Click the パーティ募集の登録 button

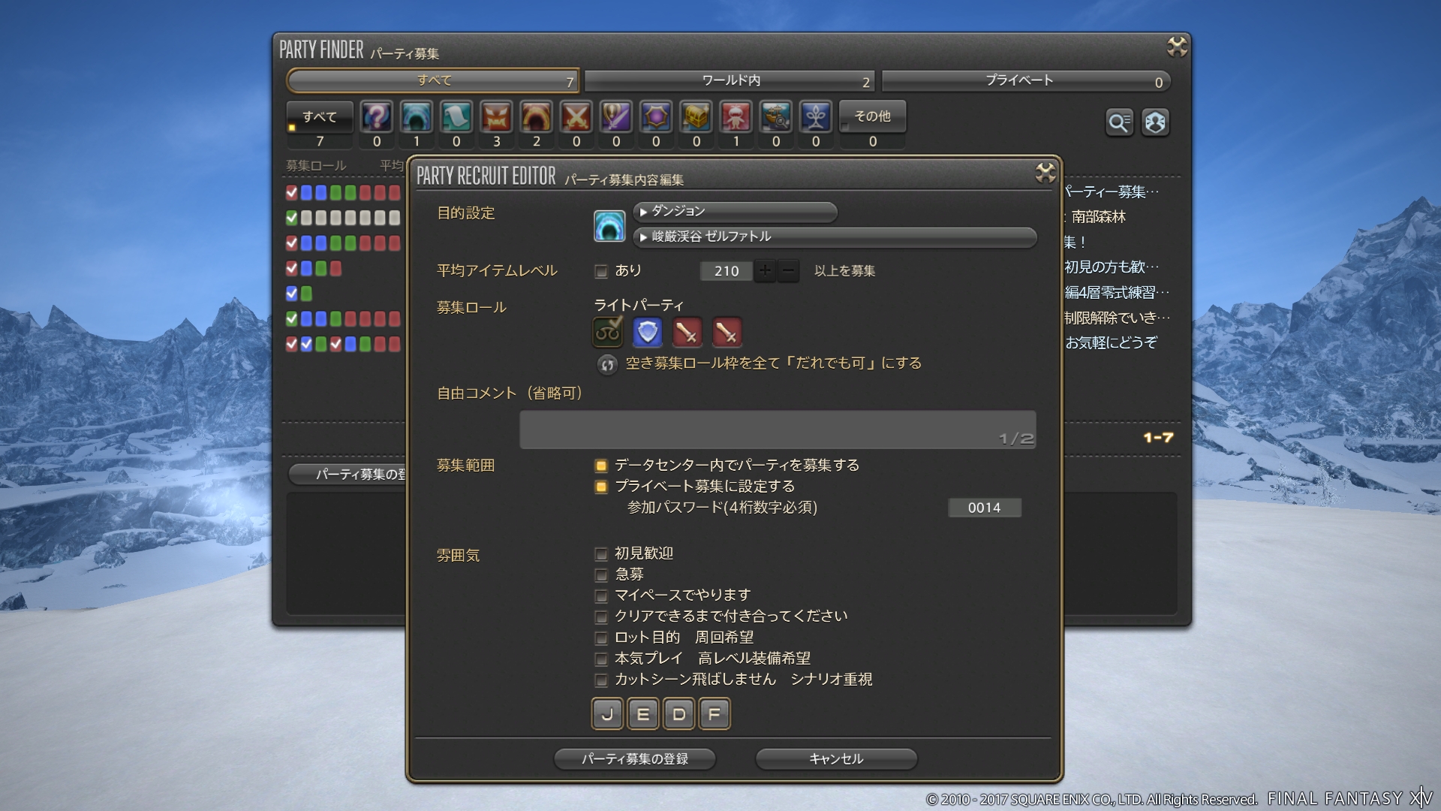pos(634,758)
